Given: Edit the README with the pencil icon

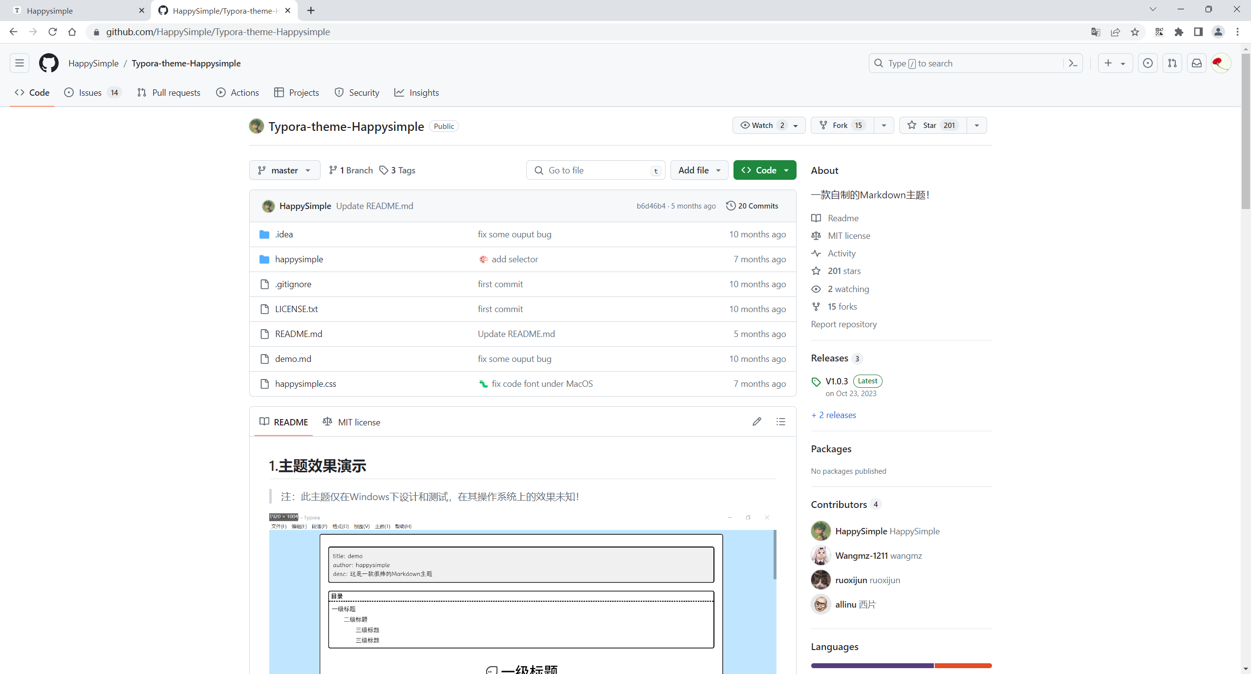Looking at the screenshot, I should coord(757,421).
